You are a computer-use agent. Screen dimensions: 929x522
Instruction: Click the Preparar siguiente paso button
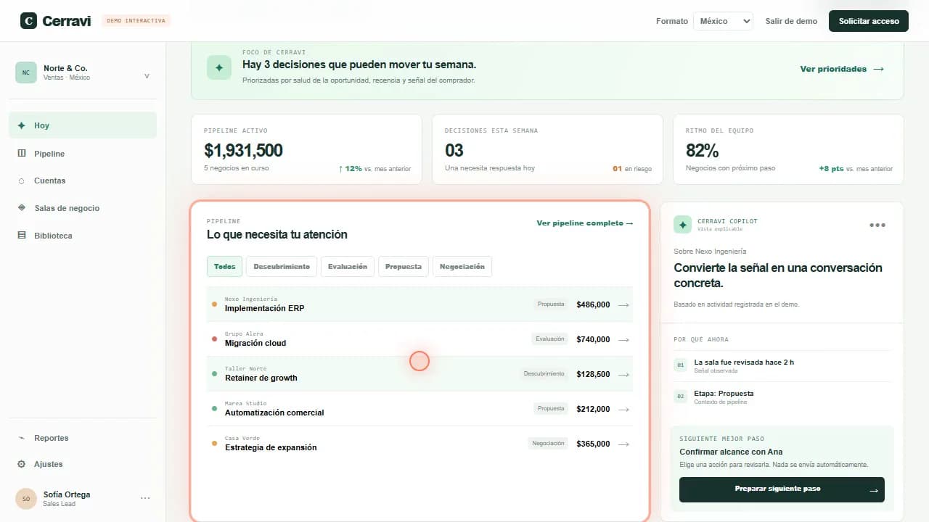tap(782, 489)
